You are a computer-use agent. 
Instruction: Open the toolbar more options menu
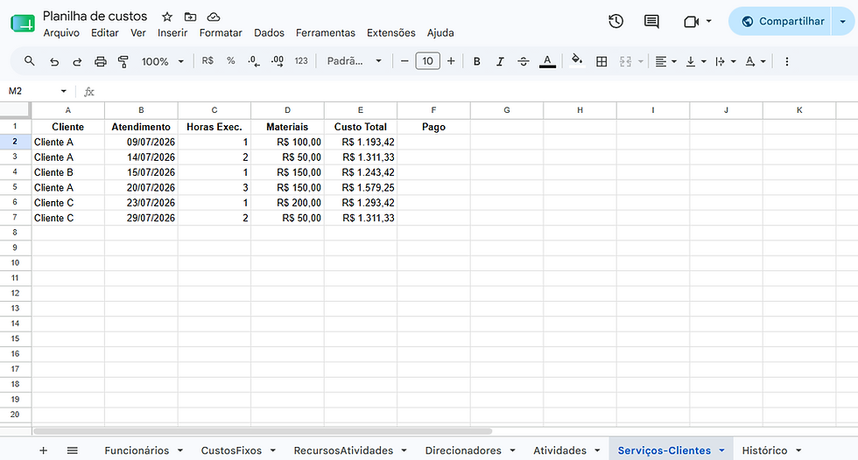787,61
